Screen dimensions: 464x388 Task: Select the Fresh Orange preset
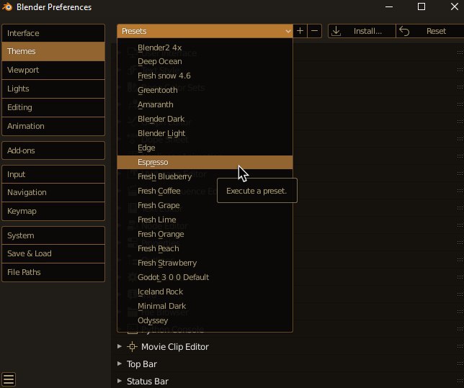point(205,234)
